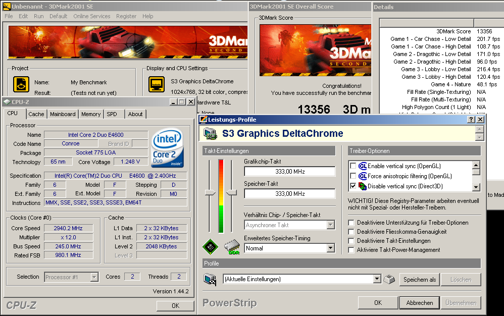Click Speichern als button

click(x=420, y=279)
